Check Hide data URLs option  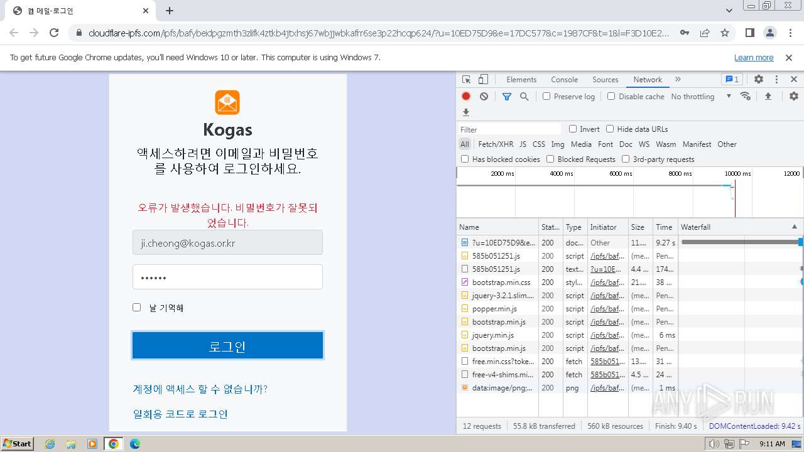click(x=610, y=129)
